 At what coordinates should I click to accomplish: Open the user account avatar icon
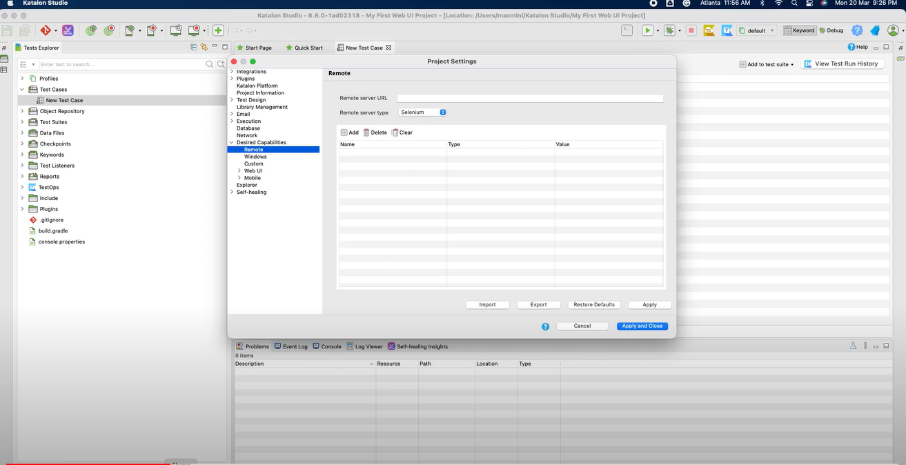(x=894, y=30)
